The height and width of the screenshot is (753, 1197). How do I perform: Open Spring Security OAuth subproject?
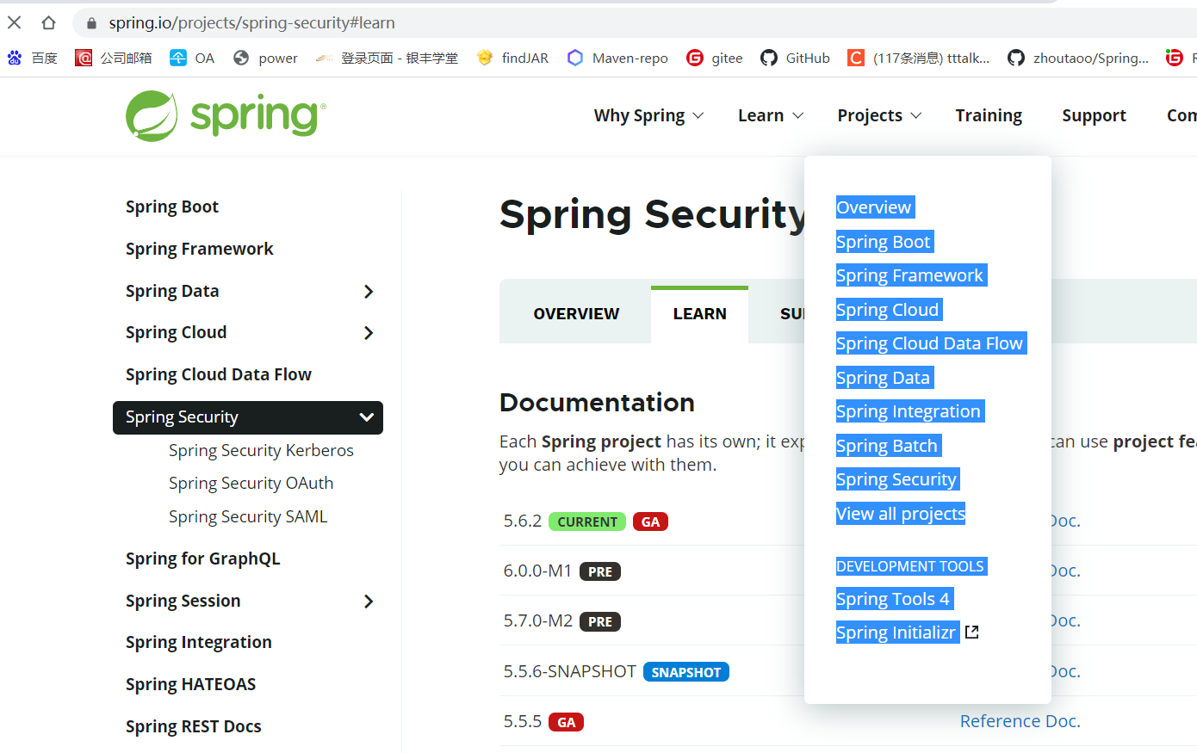(x=251, y=483)
